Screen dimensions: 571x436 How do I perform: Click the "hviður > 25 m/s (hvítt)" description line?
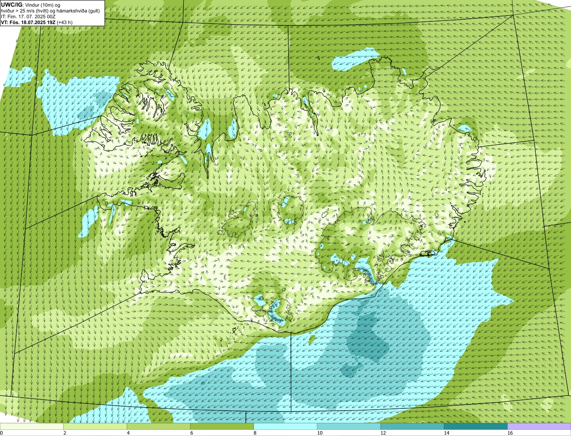(50, 10)
